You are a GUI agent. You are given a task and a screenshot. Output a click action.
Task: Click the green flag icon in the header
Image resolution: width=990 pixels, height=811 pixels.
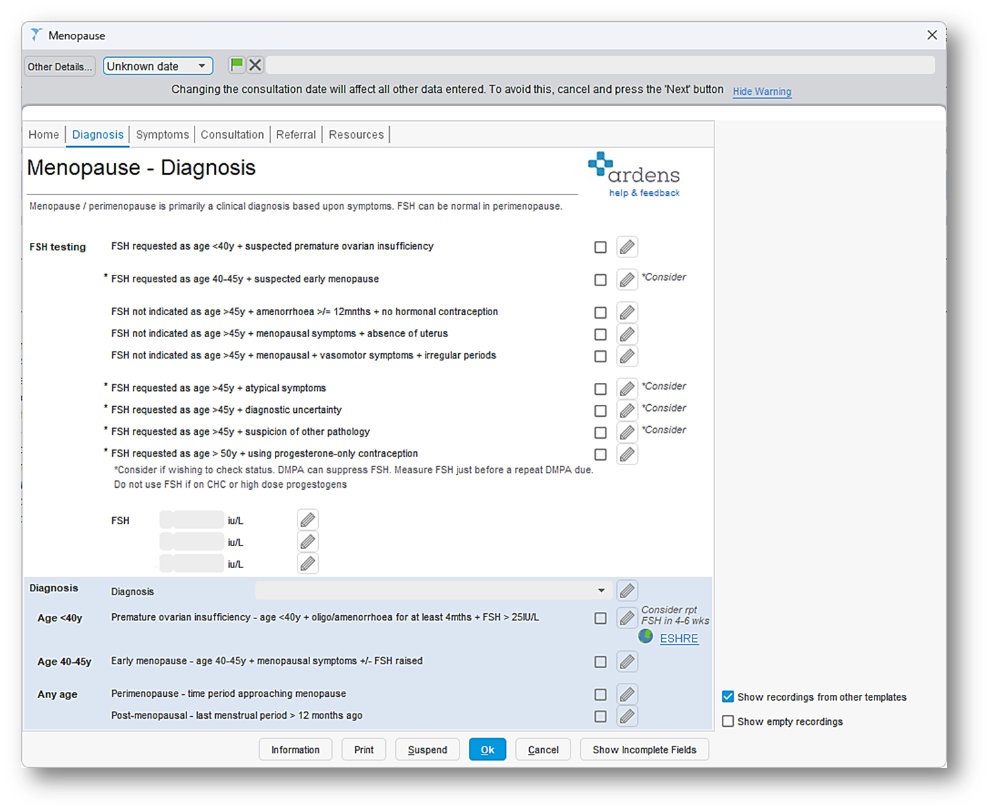(x=236, y=65)
